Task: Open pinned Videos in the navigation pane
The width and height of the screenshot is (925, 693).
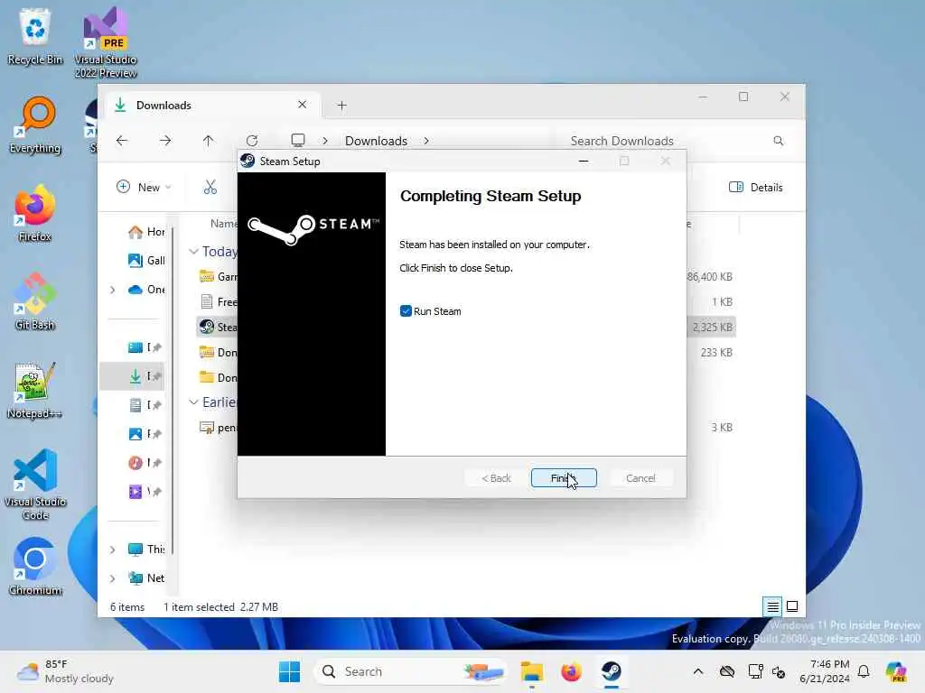Action: [x=145, y=492]
